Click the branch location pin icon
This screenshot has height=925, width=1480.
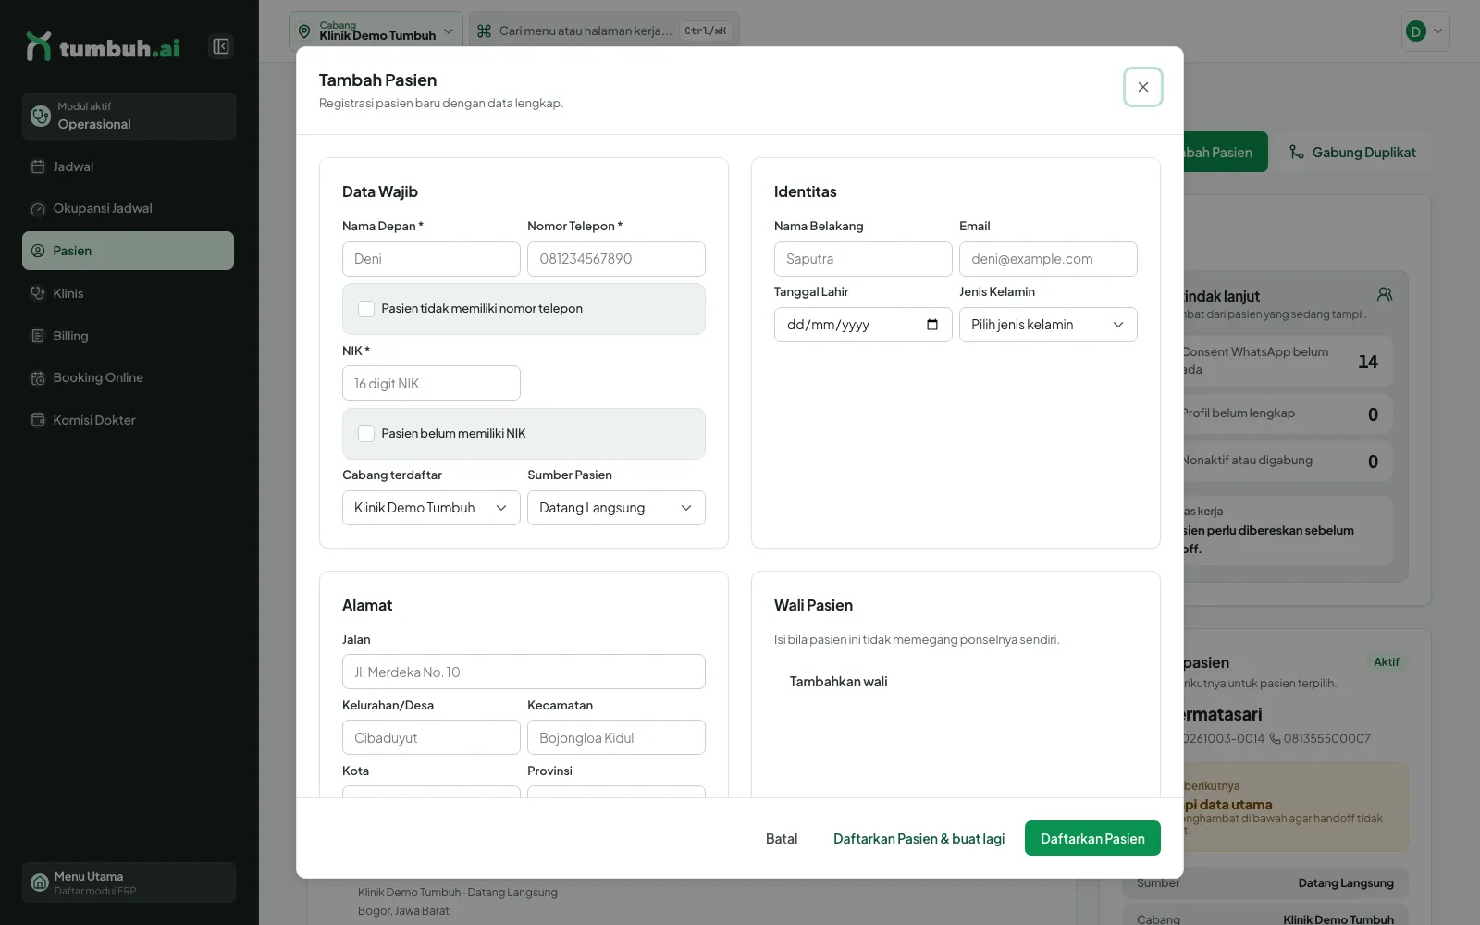[x=304, y=31]
